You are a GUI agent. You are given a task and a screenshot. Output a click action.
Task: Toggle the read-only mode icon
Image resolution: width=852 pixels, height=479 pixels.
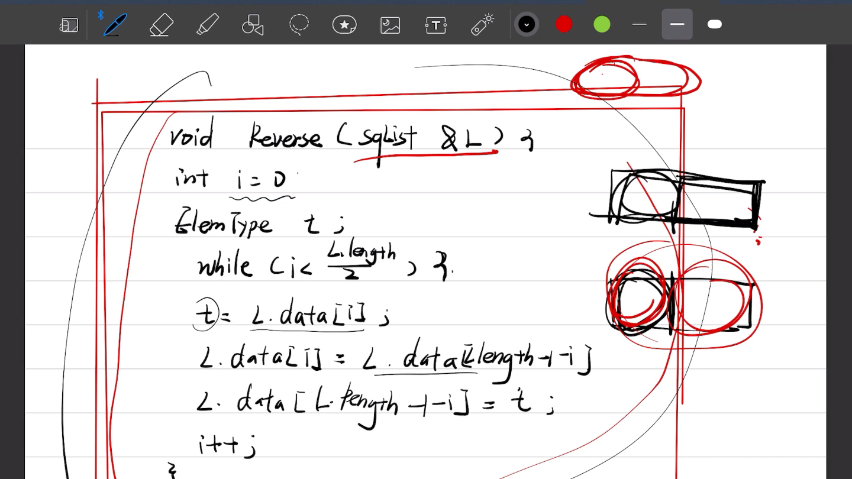69,25
